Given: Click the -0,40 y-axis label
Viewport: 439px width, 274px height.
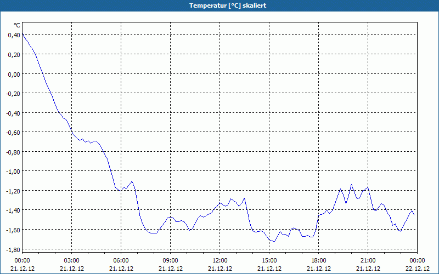Looking at the screenshot, I should (x=13, y=113).
